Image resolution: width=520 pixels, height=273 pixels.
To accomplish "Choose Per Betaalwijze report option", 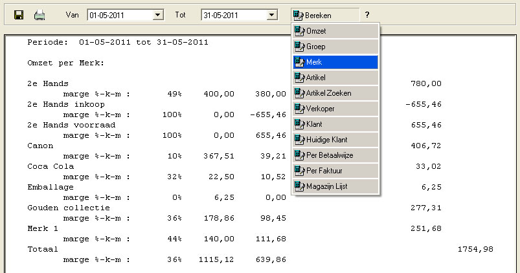I will click(335, 155).
